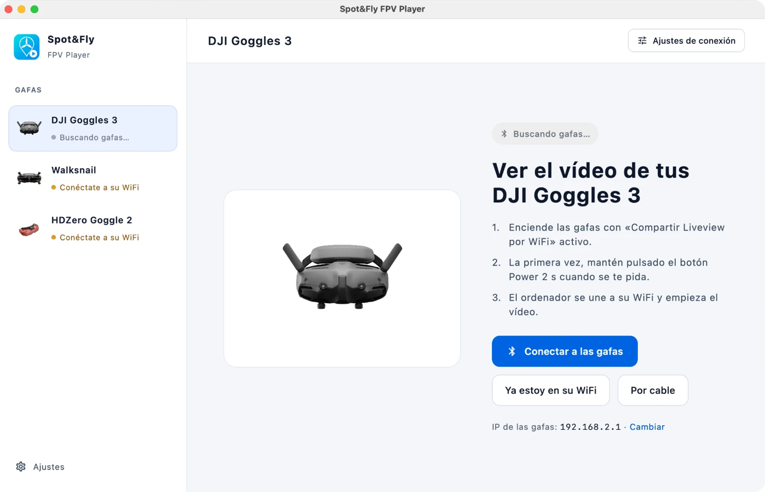Click the HDZero Goggle 2 thumbnail icon
Viewport: 765px width, 492px height.
coord(30,229)
